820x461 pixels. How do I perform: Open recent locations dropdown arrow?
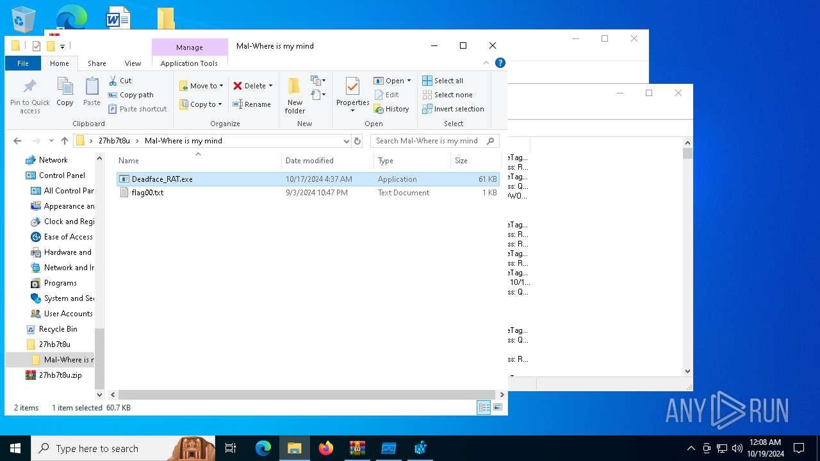pos(51,141)
